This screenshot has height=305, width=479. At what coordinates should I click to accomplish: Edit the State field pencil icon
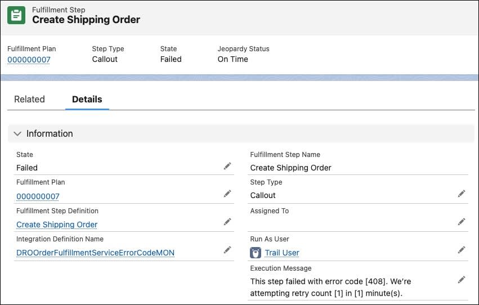pyautogui.click(x=227, y=166)
